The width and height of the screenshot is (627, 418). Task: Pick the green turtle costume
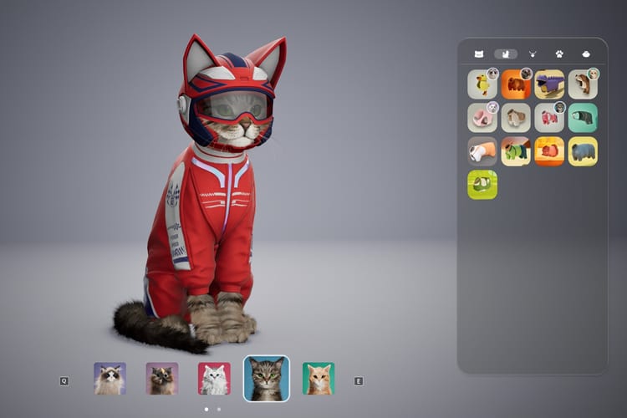click(x=516, y=151)
